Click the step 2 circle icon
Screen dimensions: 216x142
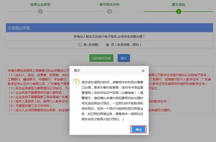pos(110,12)
